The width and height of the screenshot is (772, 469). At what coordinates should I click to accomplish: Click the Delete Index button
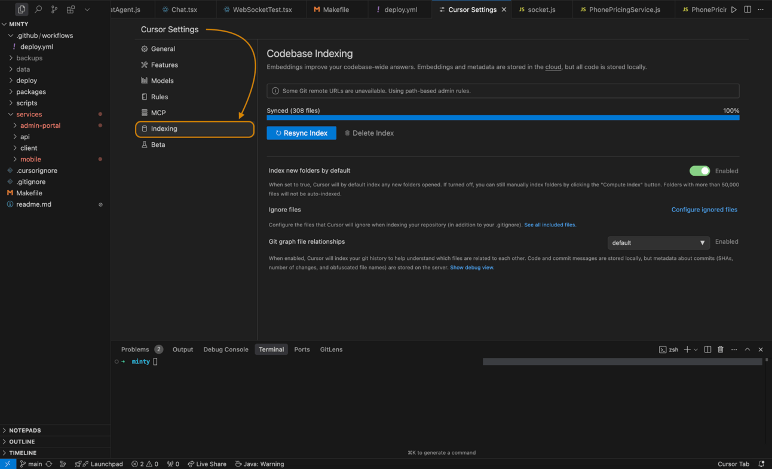click(369, 133)
